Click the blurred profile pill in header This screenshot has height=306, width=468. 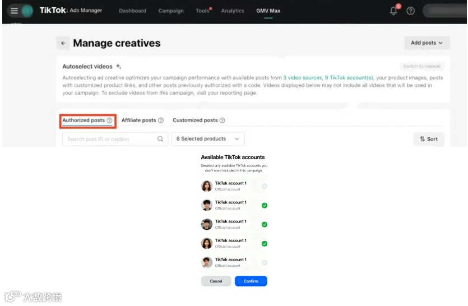coord(444,11)
